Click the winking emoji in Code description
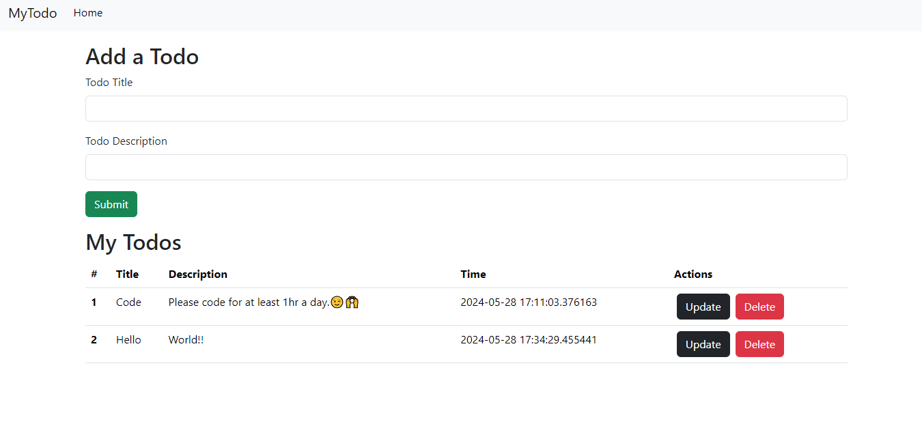 click(x=337, y=302)
